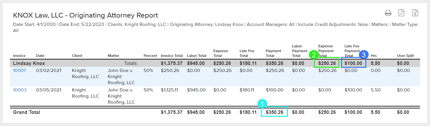Open invoice 10001 link
Image resolution: width=430 pixels, height=126 pixels.
[x=19, y=70]
